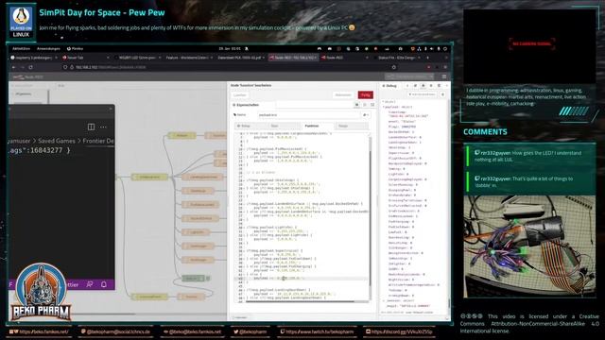
Task: Click the red Fertig button
Action: 366,94
